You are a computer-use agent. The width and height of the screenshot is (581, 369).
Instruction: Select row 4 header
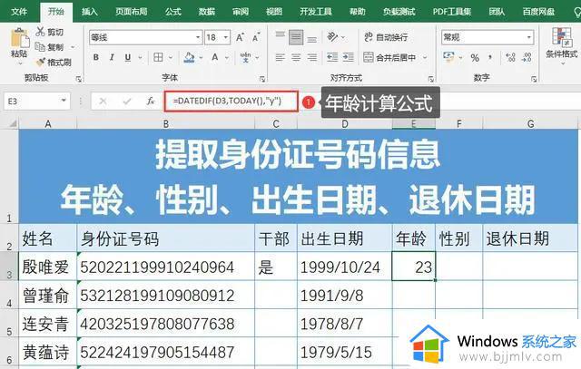point(9,296)
